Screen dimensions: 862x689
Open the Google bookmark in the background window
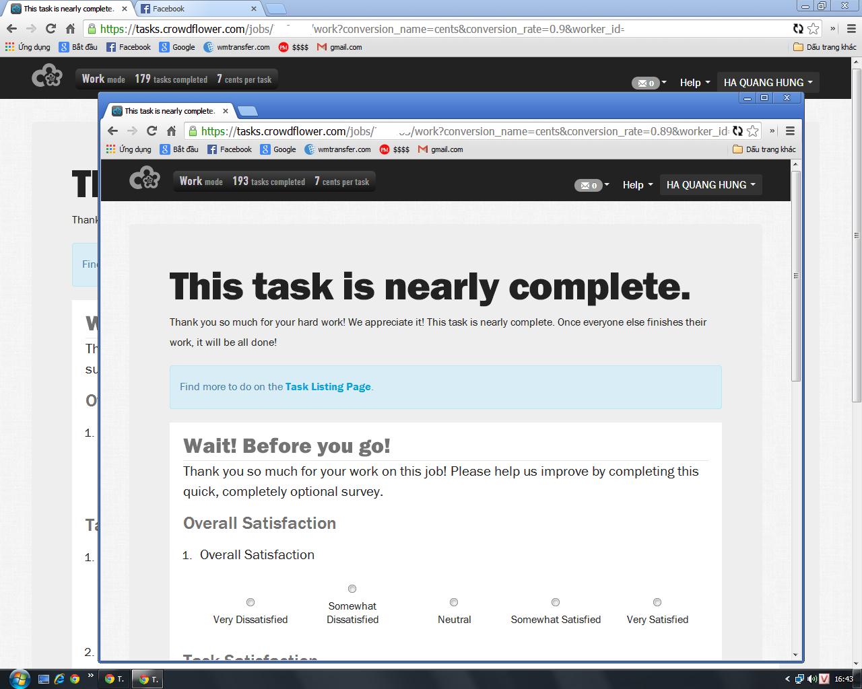[x=177, y=47]
